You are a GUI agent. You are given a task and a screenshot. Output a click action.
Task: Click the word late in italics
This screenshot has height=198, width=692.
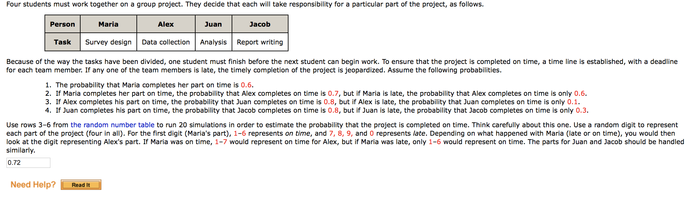pos(419,133)
